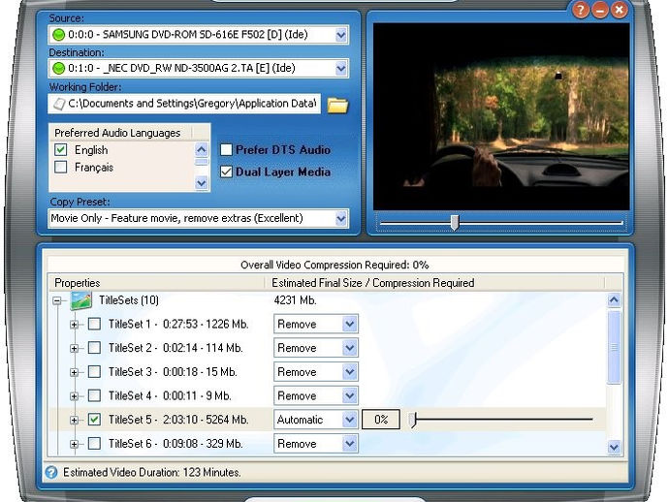
Task: Click the '4231 Mb.' total size value
Action: tap(296, 300)
